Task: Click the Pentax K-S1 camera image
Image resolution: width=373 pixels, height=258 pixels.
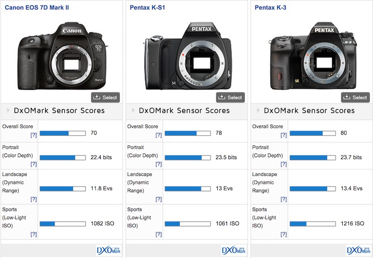Action: [x=187, y=56]
